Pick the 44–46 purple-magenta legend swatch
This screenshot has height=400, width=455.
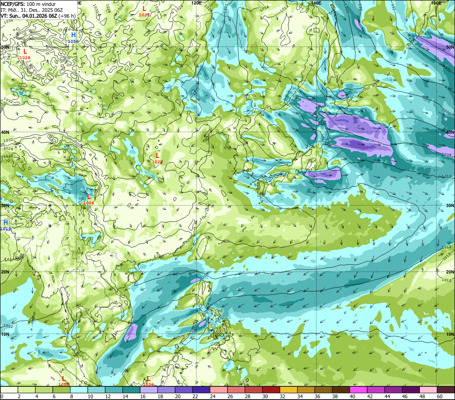[393, 390]
